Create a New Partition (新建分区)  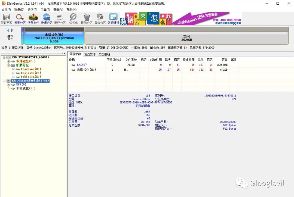click(60, 19)
